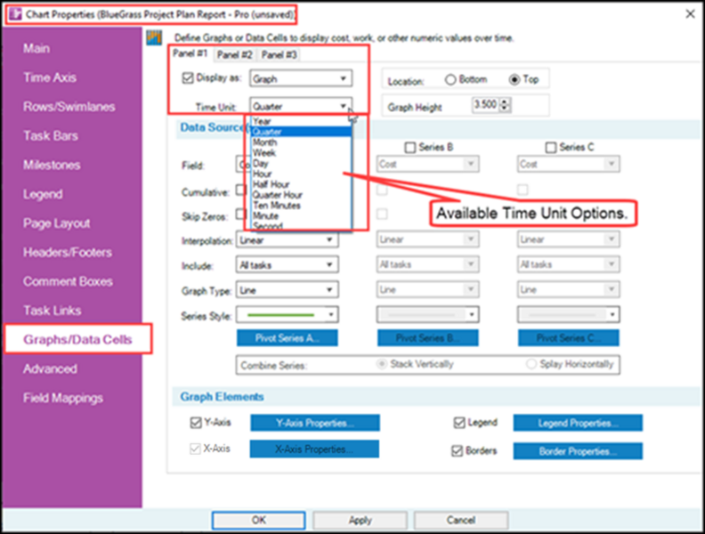Open the Legend settings page
The image size is (705, 534).
coord(43,194)
